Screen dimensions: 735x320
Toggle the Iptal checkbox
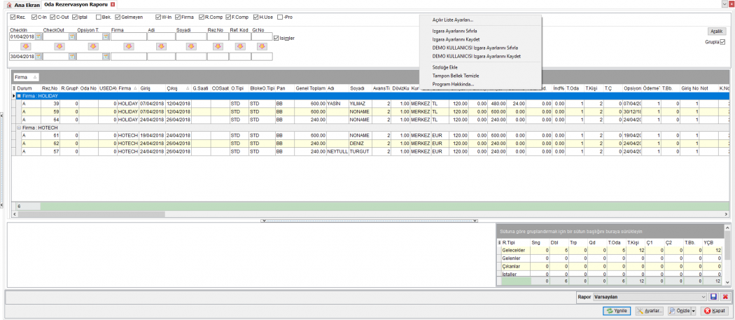(x=75, y=18)
